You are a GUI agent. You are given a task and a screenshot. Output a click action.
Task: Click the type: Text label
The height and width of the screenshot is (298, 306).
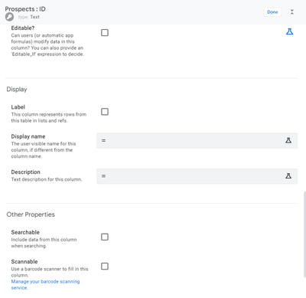pyautogui.click(x=29, y=17)
